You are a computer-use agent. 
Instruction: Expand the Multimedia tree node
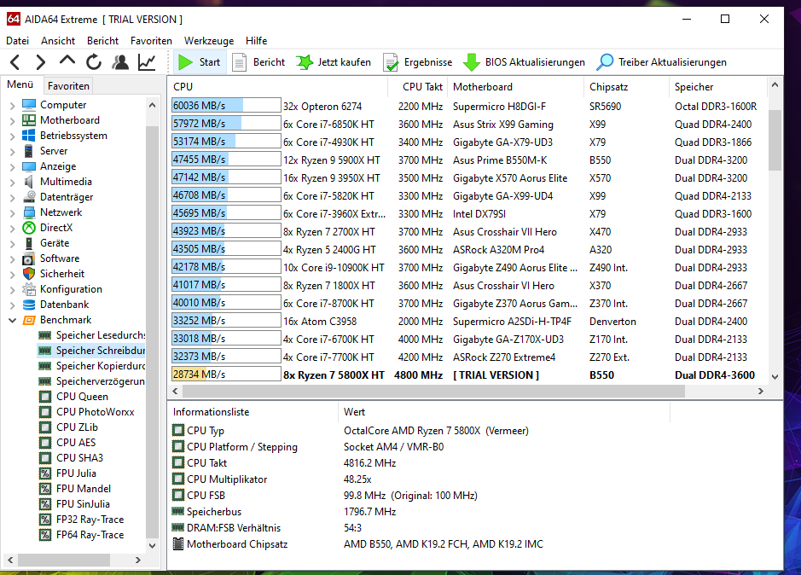coord(12,182)
